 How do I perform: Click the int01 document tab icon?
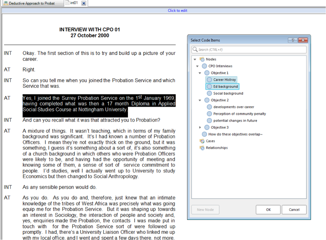pyautogui.click(x=67, y=3)
